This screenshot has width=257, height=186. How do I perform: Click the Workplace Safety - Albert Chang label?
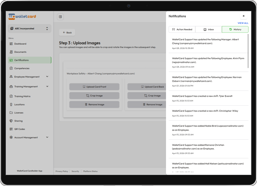click(101, 74)
